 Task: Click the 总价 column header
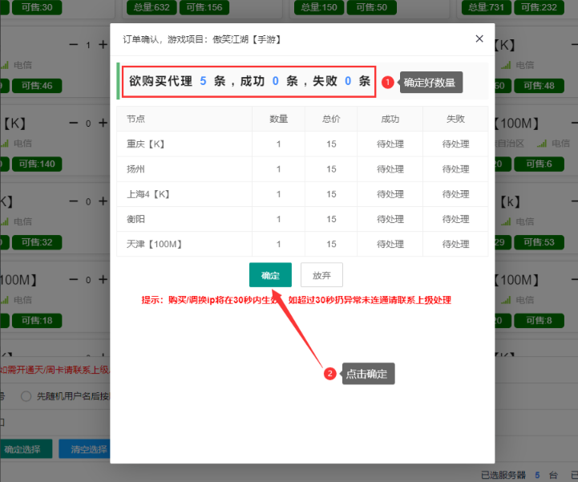(331, 119)
